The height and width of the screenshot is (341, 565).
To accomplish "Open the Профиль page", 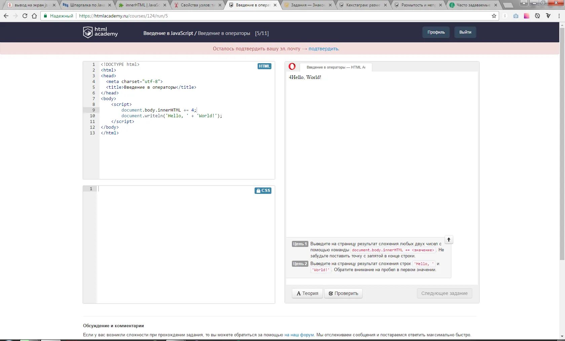I will point(436,32).
